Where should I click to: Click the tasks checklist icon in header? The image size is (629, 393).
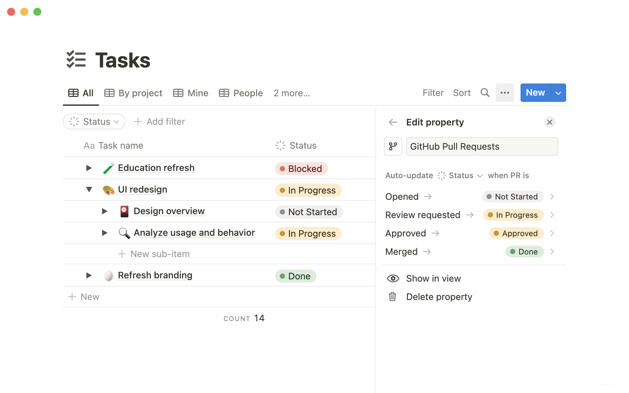76,59
